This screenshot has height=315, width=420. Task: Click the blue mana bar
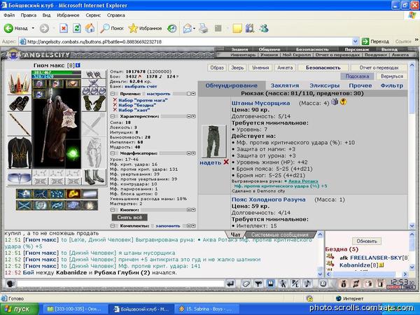(x=56, y=76)
